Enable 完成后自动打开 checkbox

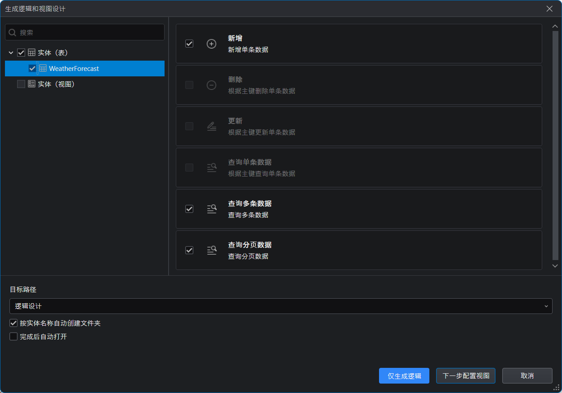click(13, 336)
